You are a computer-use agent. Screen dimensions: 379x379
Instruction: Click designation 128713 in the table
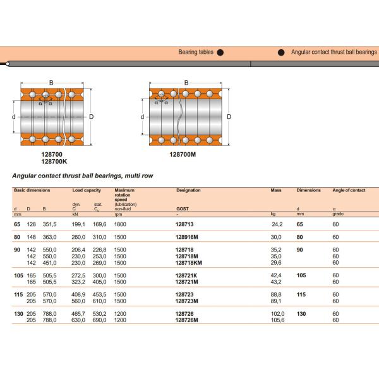tap(183, 224)
